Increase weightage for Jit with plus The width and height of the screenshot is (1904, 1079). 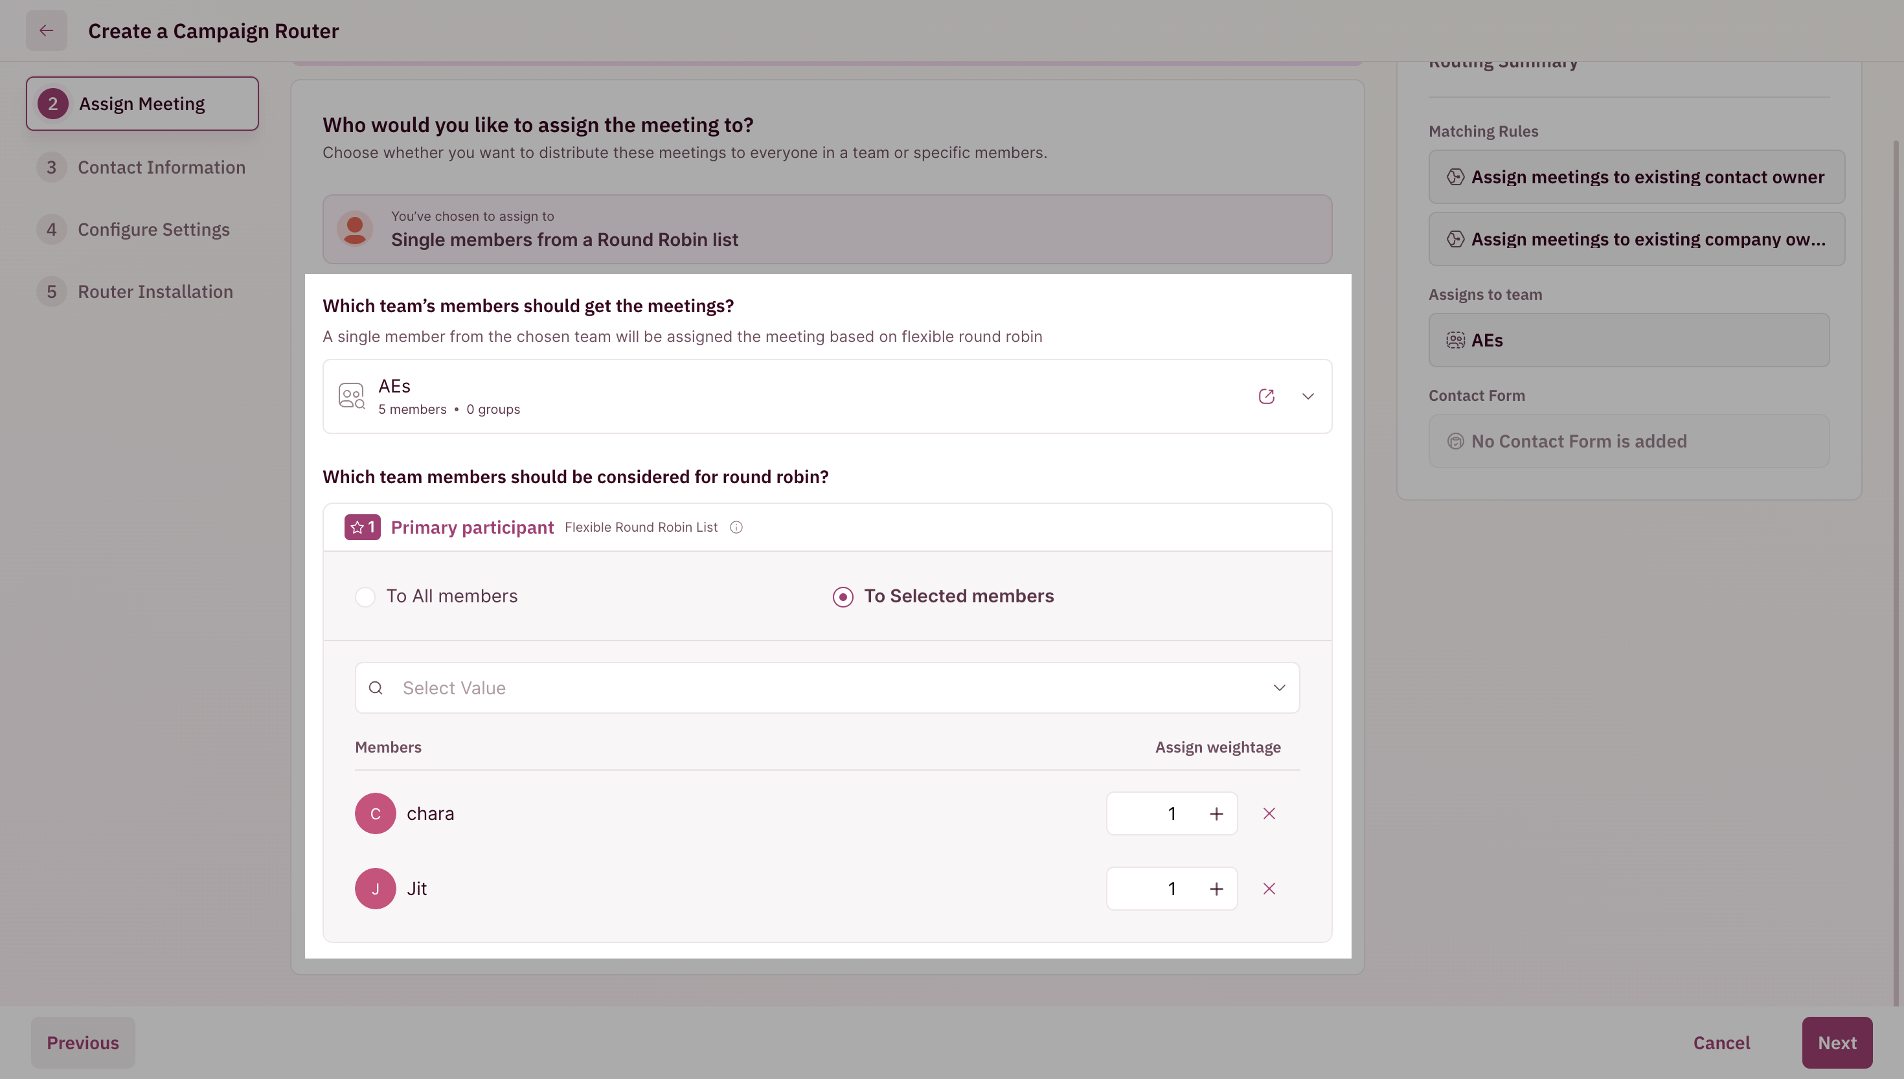tap(1216, 889)
